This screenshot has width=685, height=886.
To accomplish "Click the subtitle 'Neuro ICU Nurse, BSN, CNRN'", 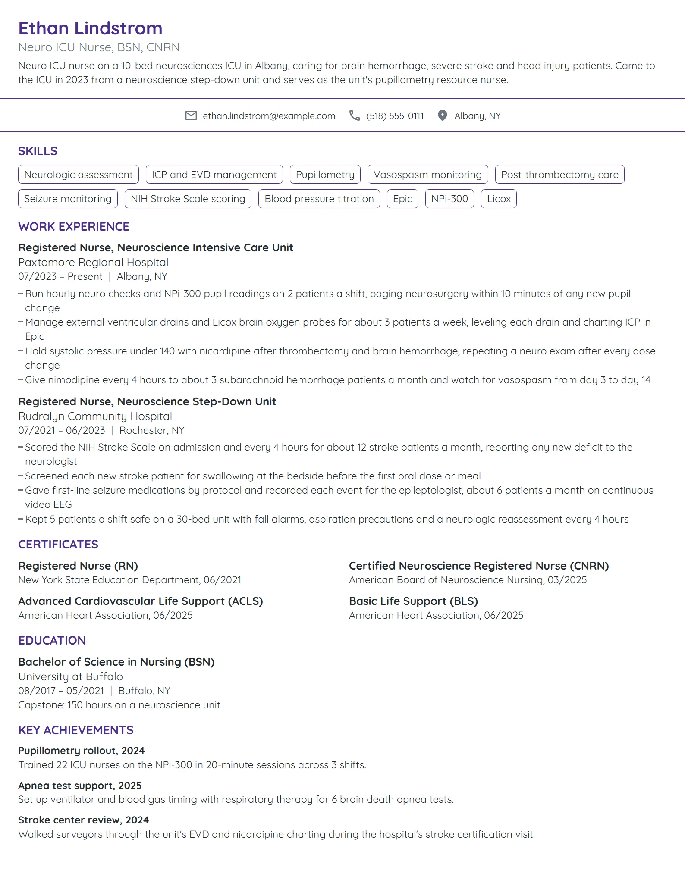I will pyautogui.click(x=99, y=47).
